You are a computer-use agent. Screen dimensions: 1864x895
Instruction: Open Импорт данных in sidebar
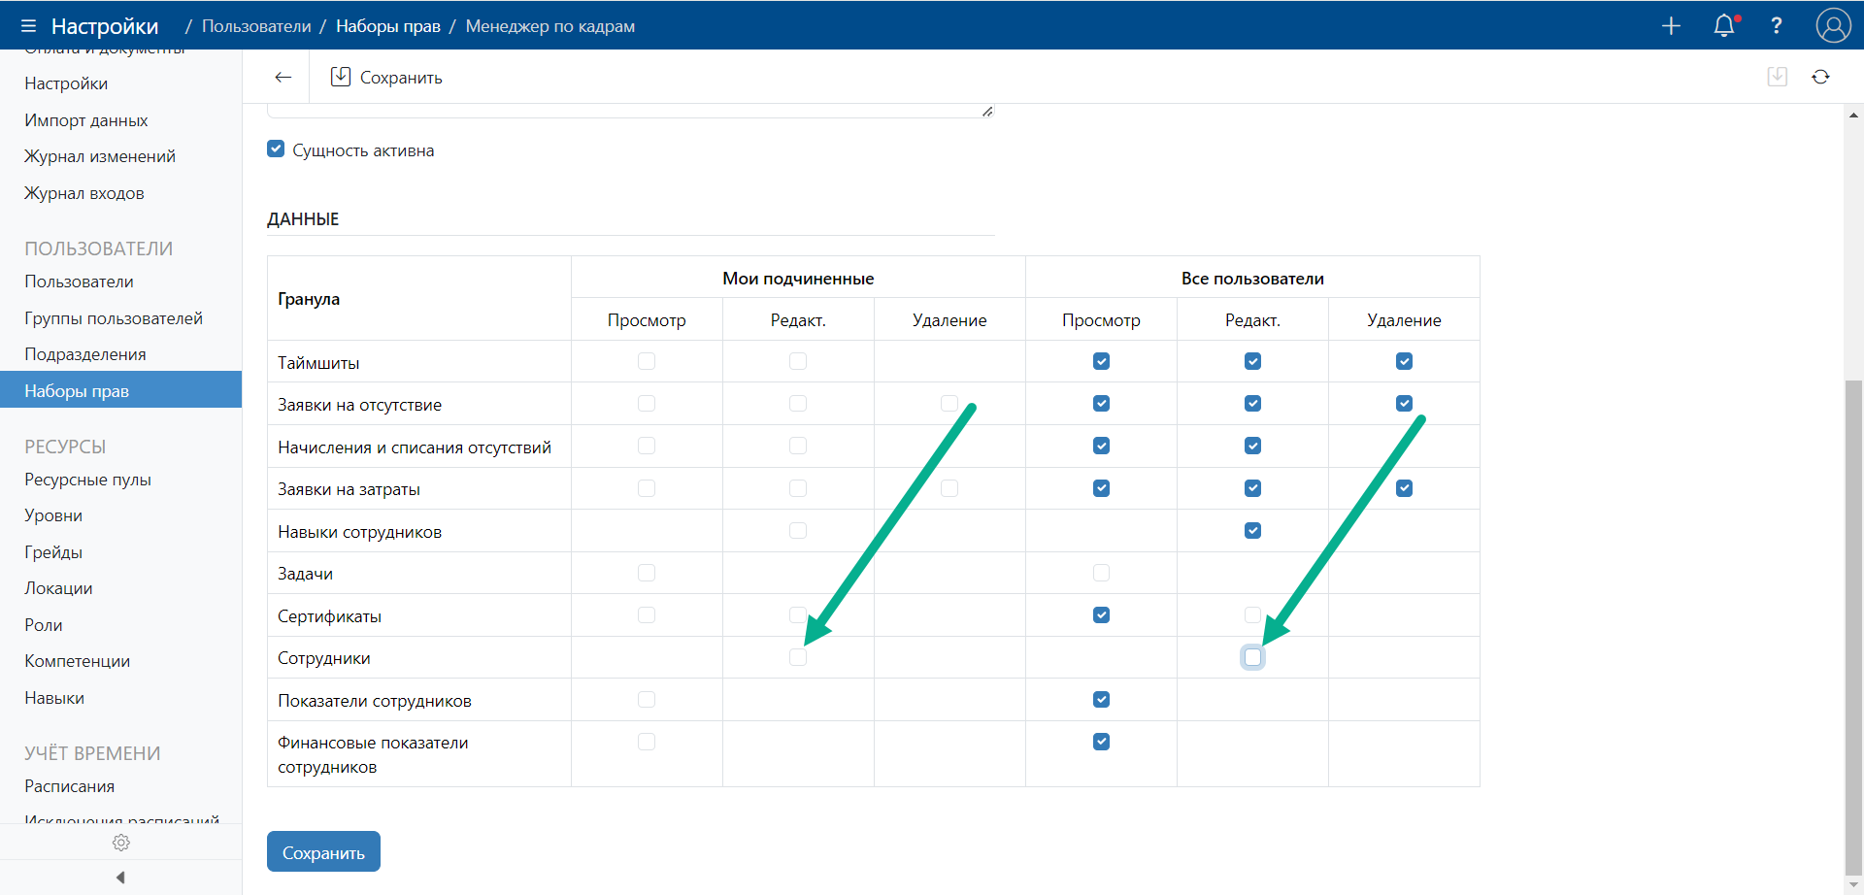pyautogui.click(x=86, y=120)
